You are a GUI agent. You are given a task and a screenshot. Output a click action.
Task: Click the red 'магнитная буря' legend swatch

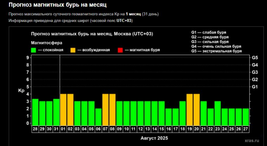(120, 50)
